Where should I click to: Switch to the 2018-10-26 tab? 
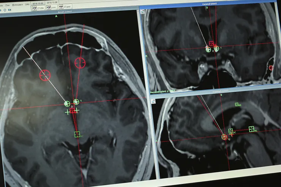[52, 3]
